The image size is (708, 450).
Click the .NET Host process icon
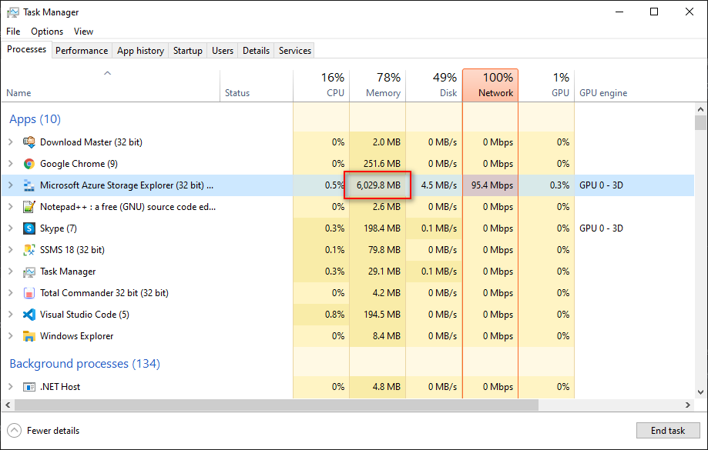click(x=29, y=387)
